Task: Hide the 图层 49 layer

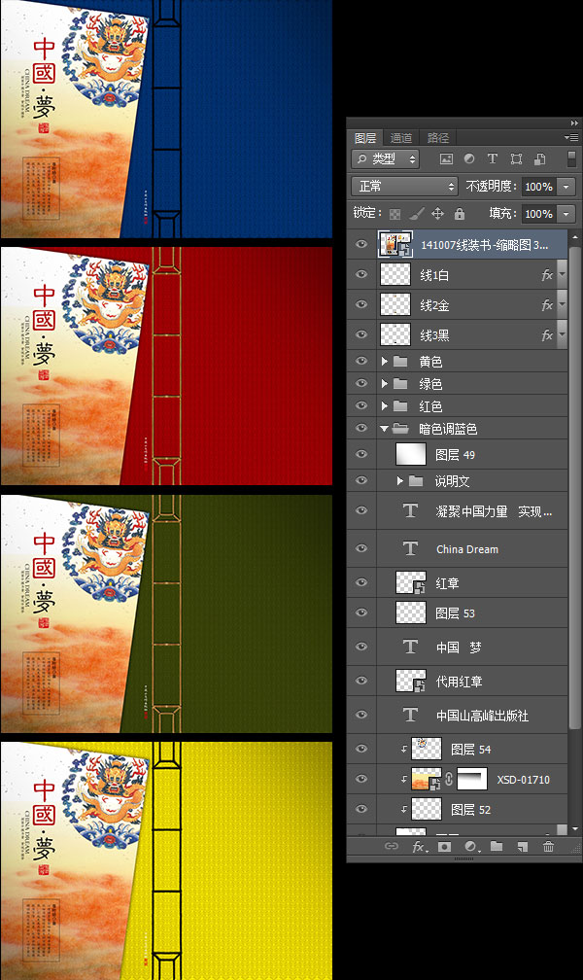Action: pos(361,454)
